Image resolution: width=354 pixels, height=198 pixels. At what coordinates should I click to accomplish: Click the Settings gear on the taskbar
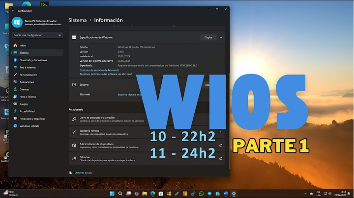point(234,194)
